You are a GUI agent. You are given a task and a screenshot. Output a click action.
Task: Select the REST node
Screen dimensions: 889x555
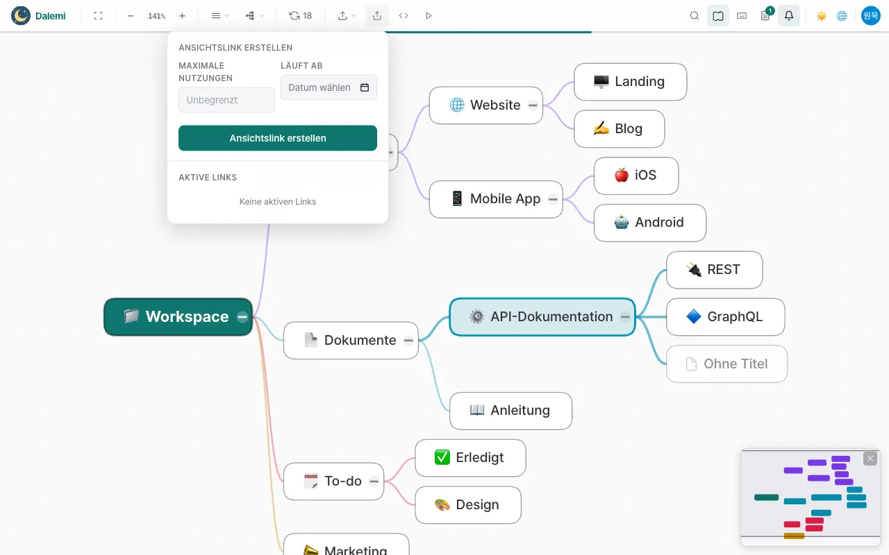[x=714, y=270]
